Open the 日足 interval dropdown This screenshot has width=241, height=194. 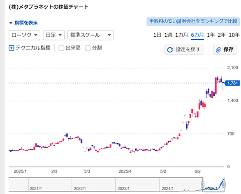tap(53, 35)
